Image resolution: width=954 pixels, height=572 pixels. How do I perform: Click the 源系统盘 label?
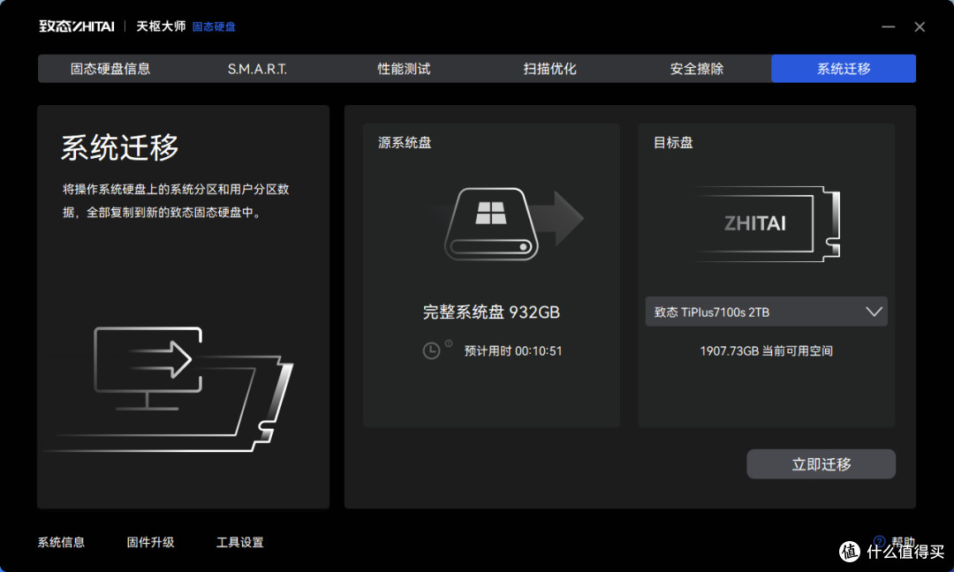click(405, 143)
